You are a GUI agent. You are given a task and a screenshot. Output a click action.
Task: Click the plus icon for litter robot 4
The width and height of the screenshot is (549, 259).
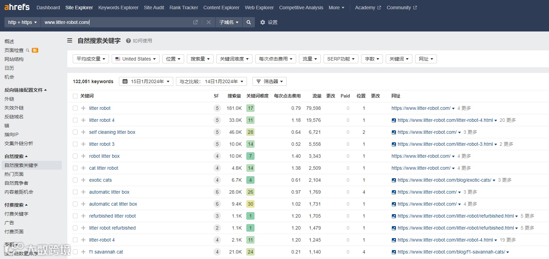pyautogui.click(x=83, y=120)
